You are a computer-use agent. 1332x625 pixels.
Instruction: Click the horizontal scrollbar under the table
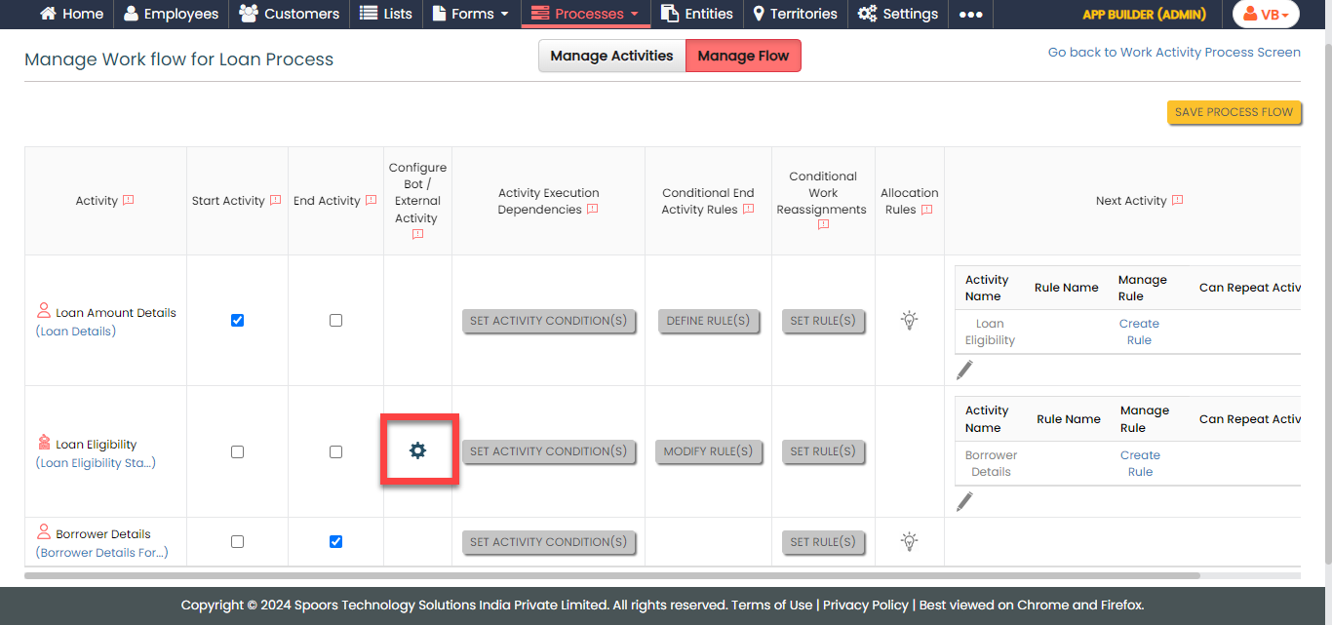pos(611,575)
